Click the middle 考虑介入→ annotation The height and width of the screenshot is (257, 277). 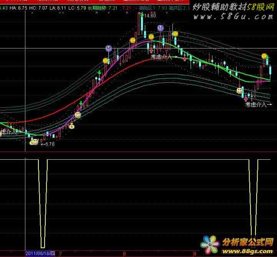point(164,57)
